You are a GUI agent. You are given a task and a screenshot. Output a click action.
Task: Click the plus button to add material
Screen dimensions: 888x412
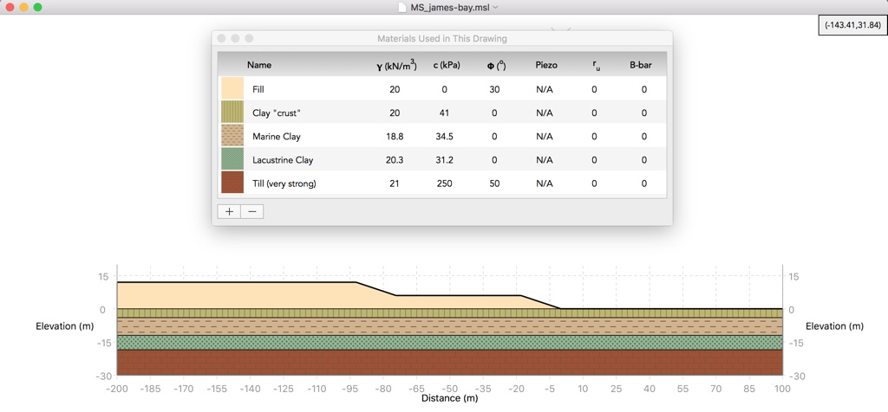[229, 211]
